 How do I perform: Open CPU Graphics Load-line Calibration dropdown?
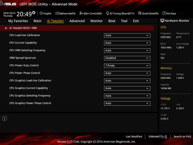127,81
